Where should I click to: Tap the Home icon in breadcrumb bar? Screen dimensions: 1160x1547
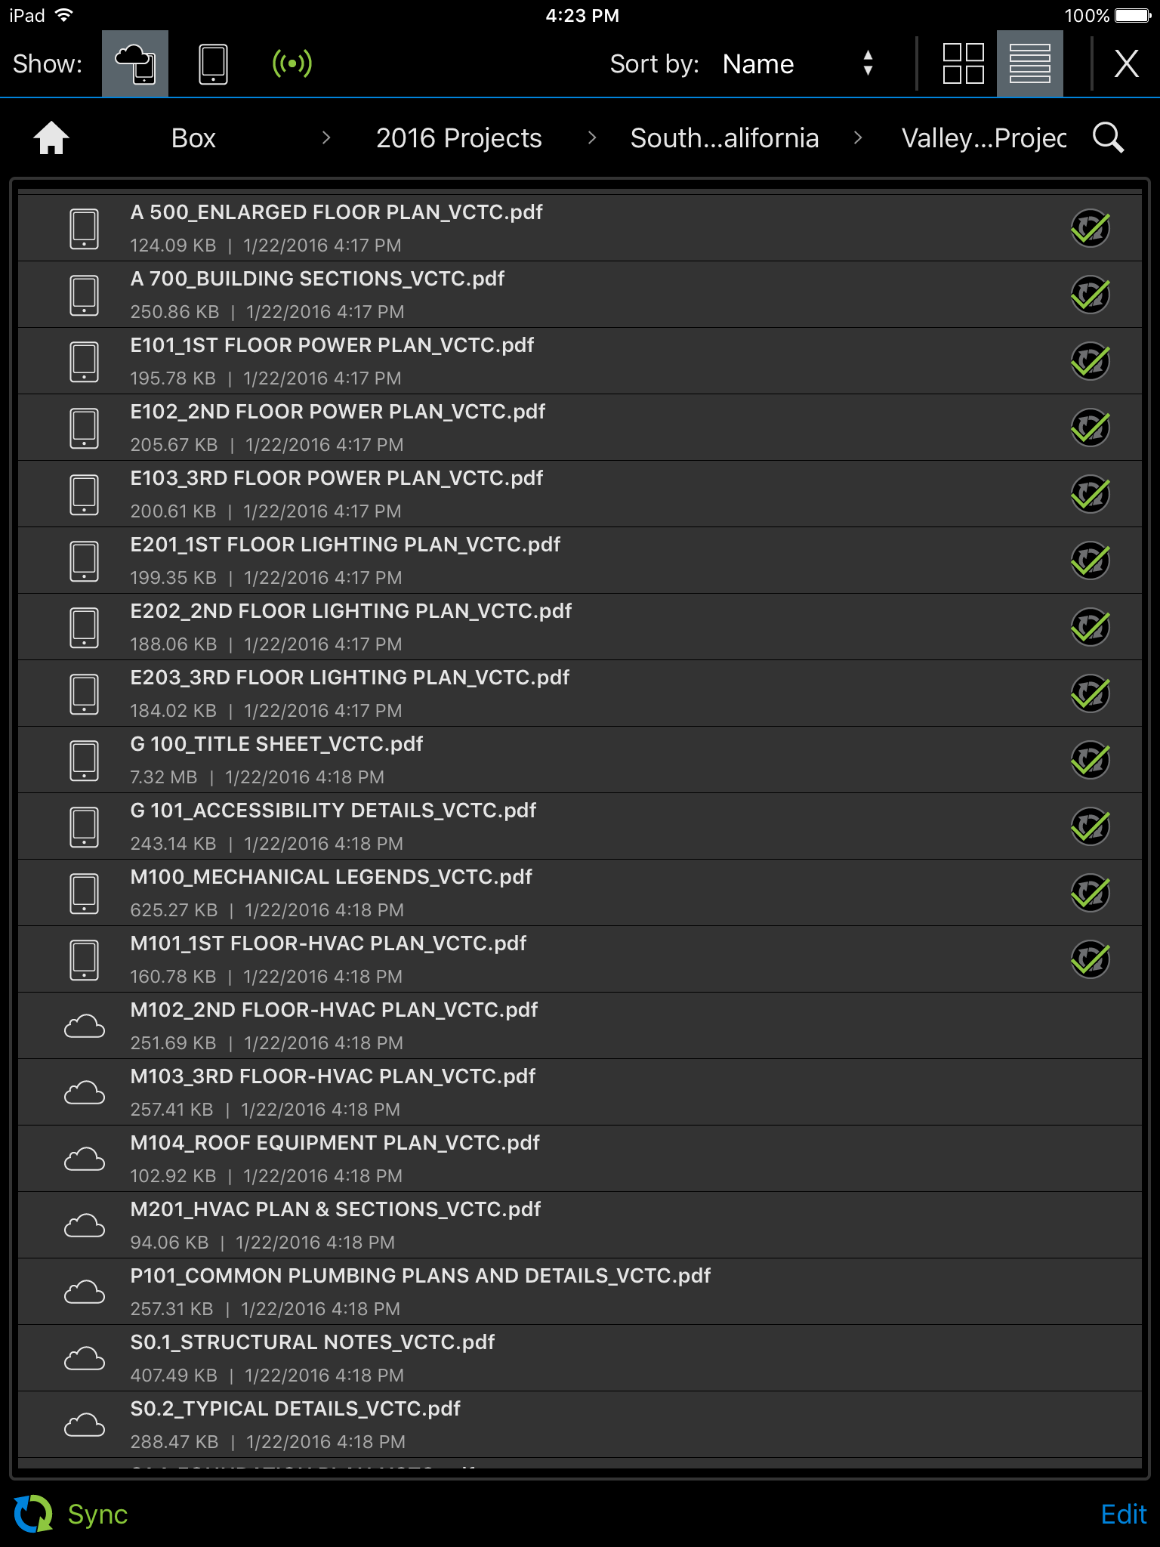pos(51,138)
